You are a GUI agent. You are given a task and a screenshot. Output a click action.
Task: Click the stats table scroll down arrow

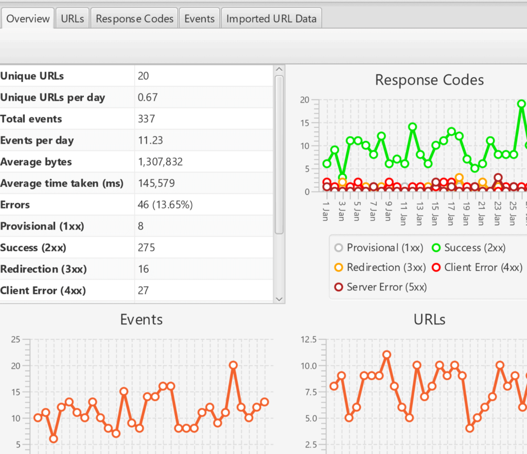pos(279,299)
